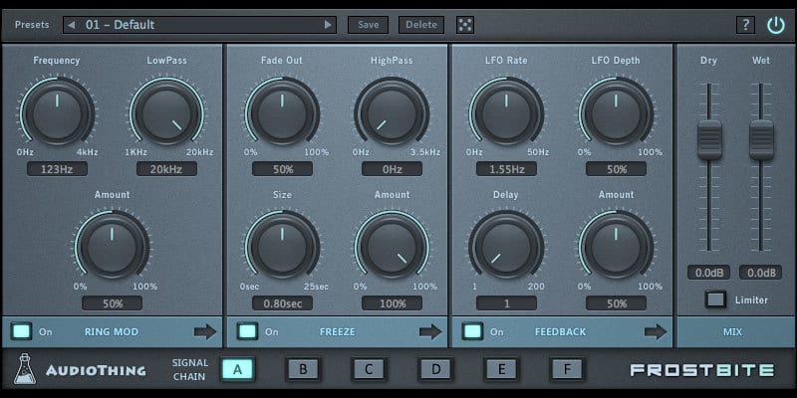Click the 1.55Hz LFO Rate field

pos(506,169)
